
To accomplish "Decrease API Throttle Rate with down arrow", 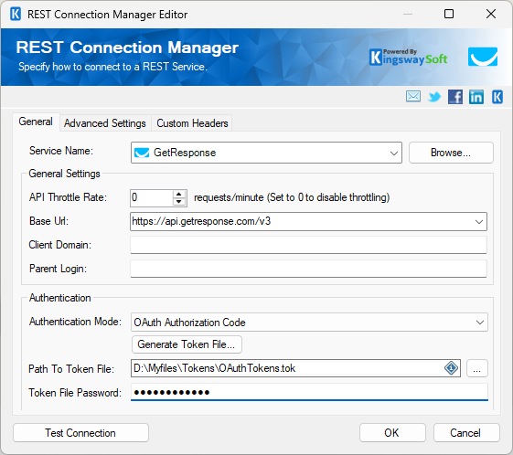I will (178, 201).
